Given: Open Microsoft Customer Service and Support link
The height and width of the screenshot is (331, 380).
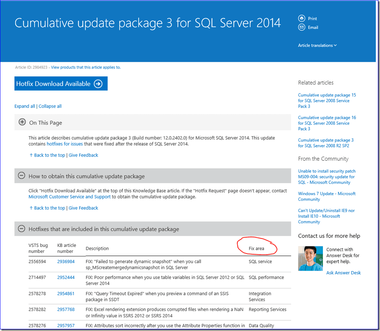Looking at the screenshot, I should [x=70, y=197].
